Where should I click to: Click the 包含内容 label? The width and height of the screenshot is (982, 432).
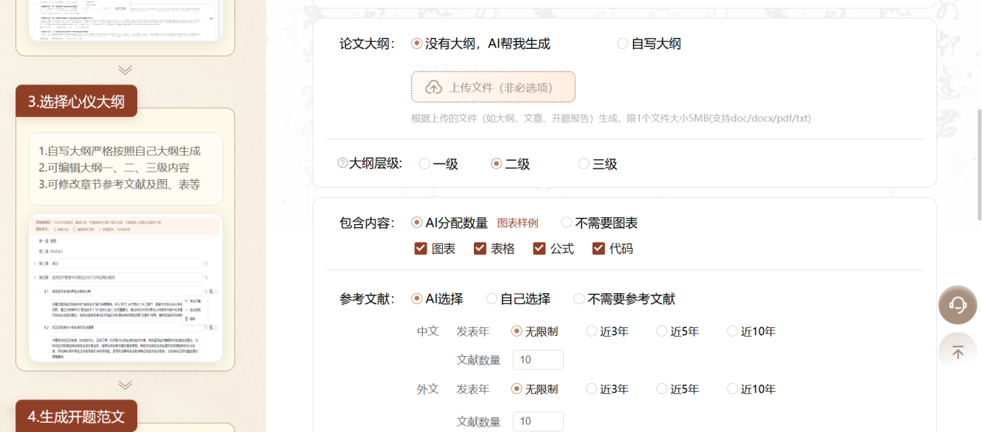(x=368, y=223)
